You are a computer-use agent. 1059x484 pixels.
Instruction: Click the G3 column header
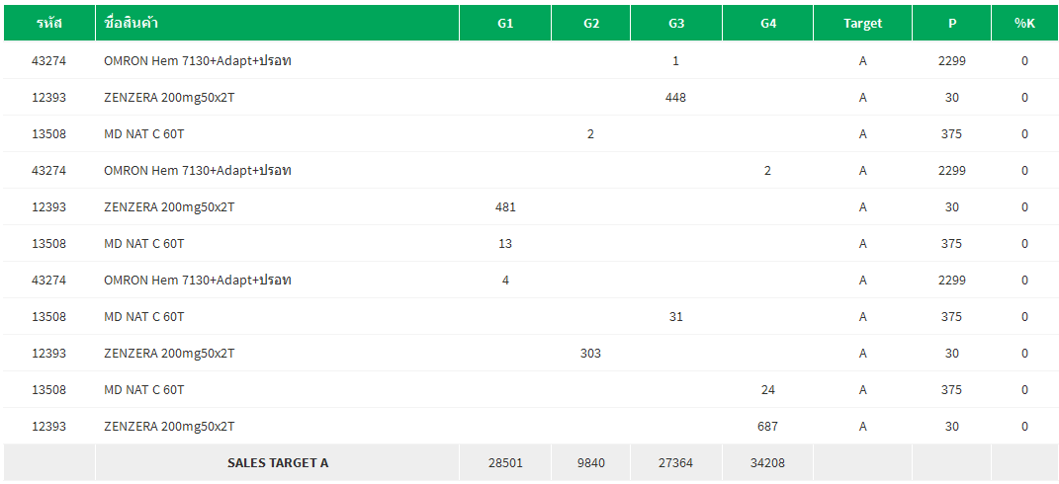pos(676,23)
